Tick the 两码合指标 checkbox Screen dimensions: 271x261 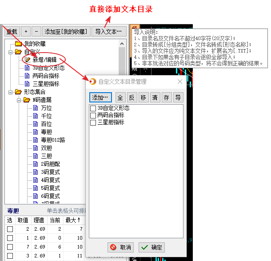point(93,115)
